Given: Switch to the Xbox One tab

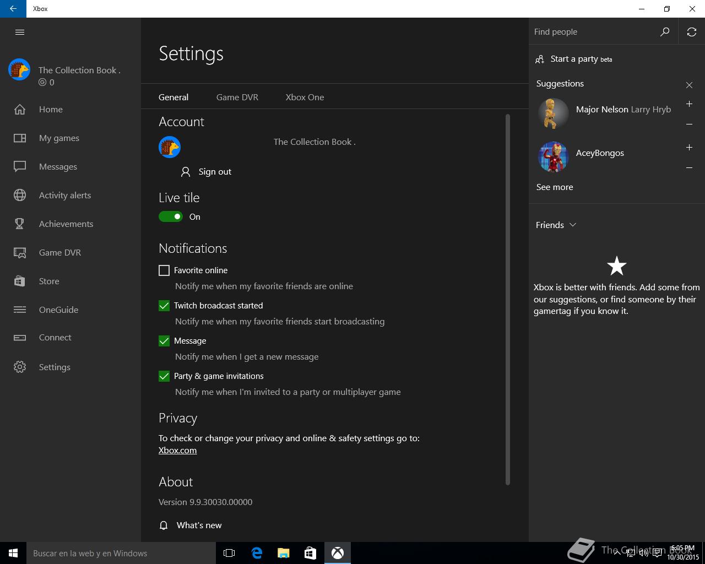Looking at the screenshot, I should point(305,97).
